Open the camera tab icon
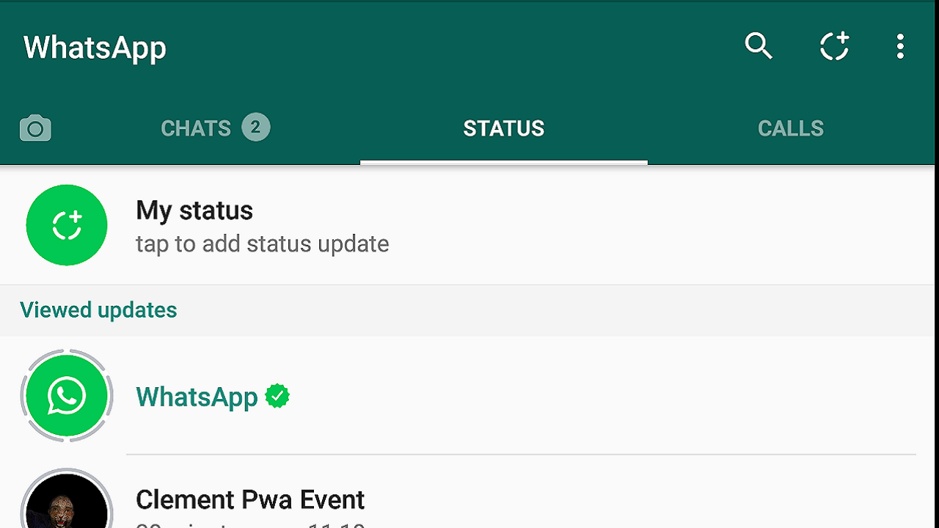Image resolution: width=939 pixels, height=528 pixels. click(x=35, y=128)
